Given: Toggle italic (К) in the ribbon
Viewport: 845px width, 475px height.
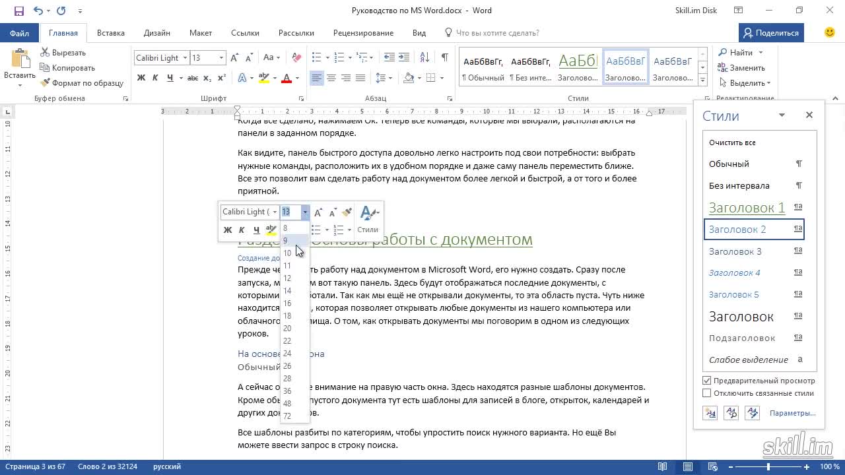Looking at the screenshot, I should pos(155,78).
